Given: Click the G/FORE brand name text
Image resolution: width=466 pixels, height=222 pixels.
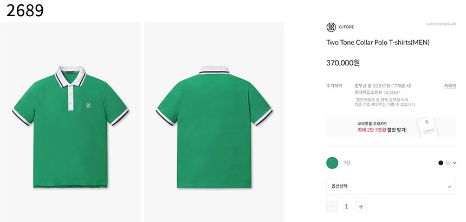Looking at the screenshot, I should coord(346,27).
